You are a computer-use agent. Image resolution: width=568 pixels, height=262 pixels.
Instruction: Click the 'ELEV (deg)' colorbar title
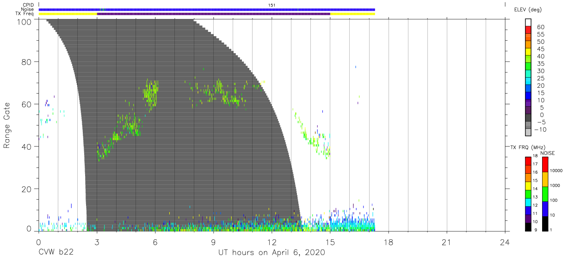pyautogui.click(x=528, y=10)
